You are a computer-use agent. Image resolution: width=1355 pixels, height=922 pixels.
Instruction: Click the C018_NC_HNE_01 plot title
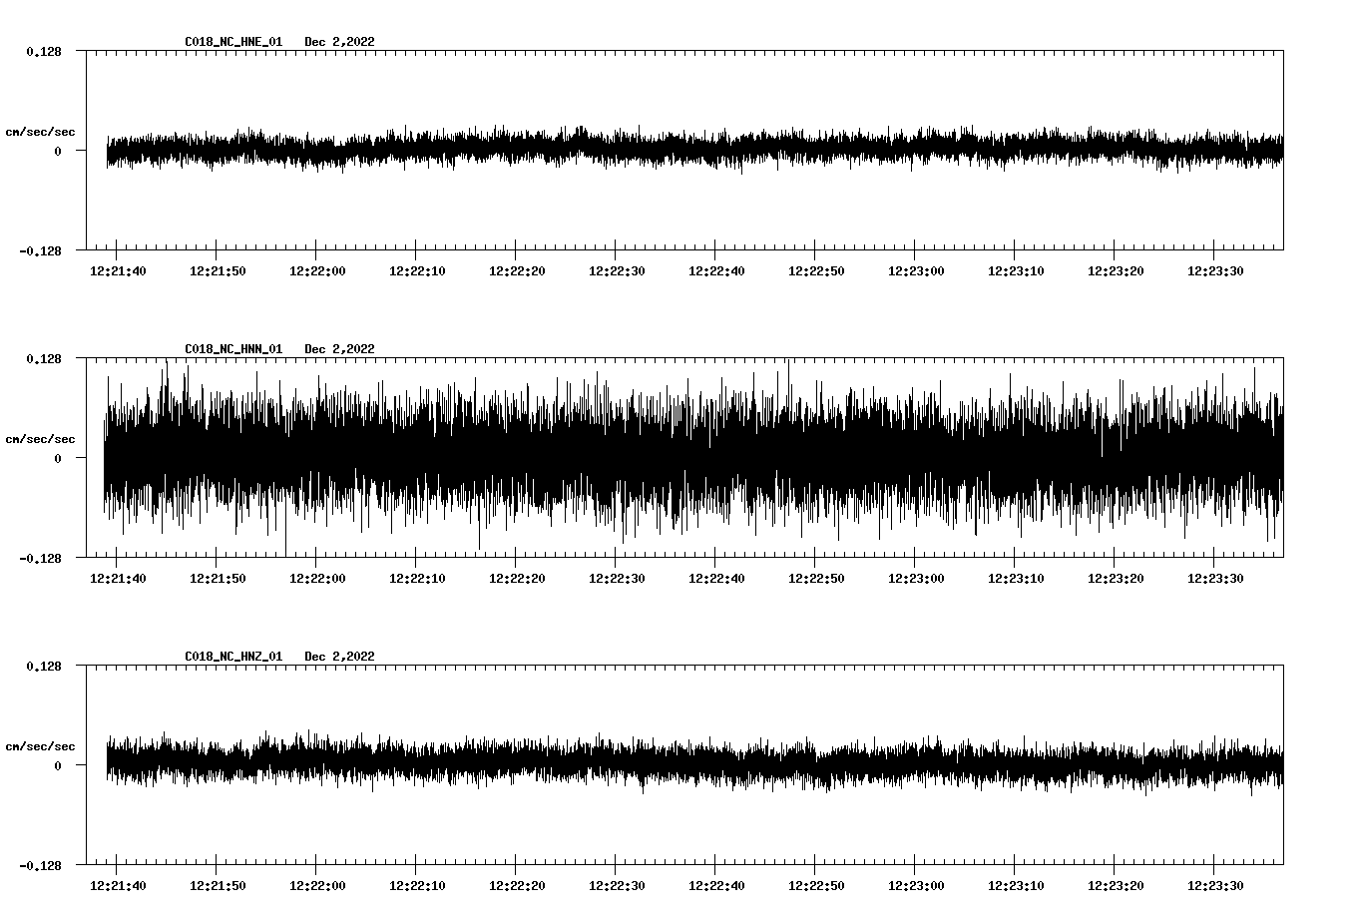tap(233, 42)
